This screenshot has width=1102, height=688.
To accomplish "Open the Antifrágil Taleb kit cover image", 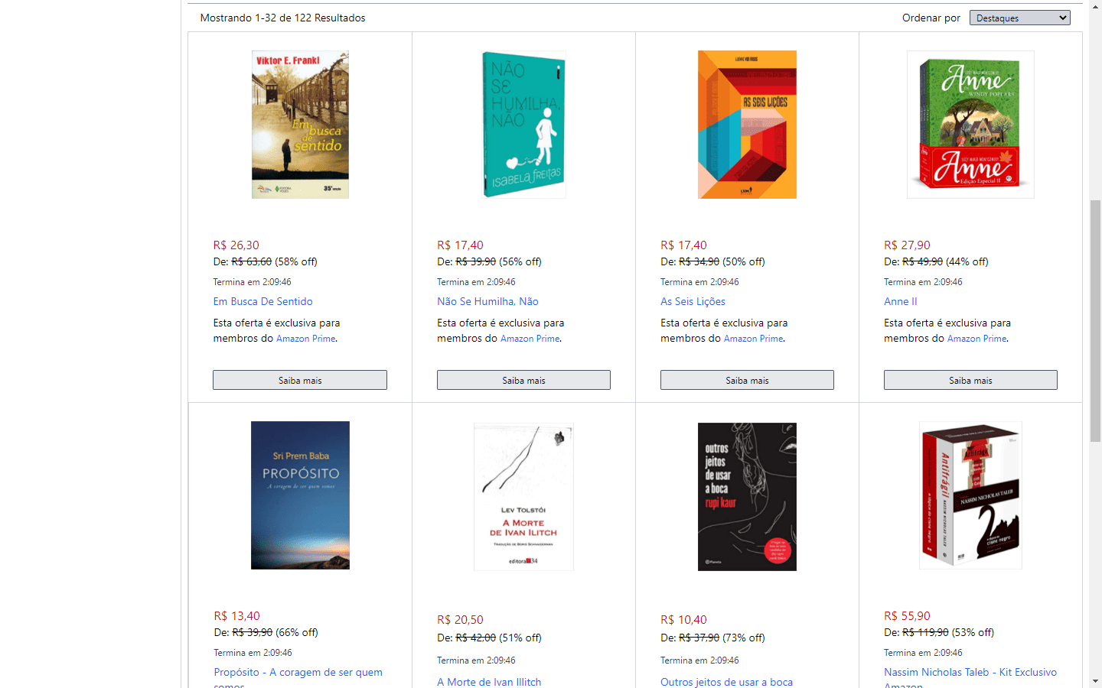I will pos(970,495).
